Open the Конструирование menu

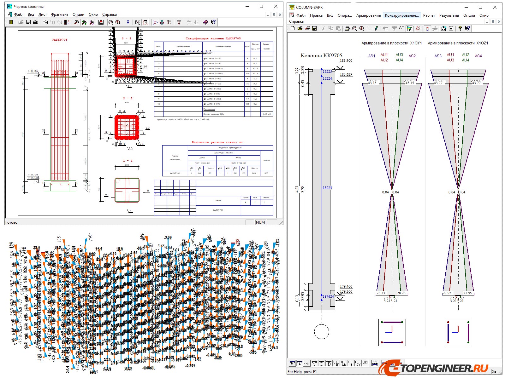[402, 15]
